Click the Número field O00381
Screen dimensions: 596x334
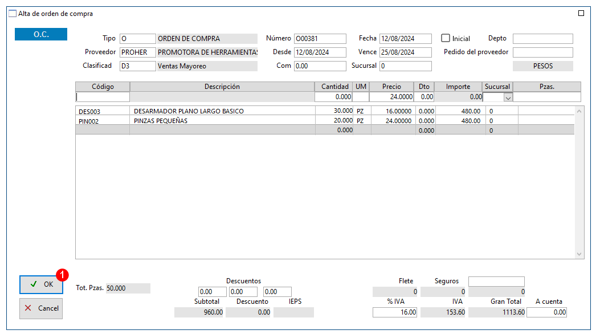[x=320, y=38]
